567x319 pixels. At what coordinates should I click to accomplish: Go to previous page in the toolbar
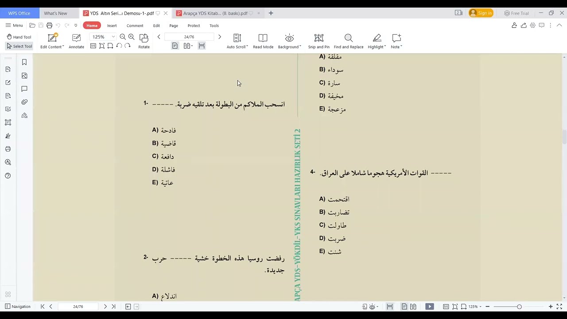pyautogui.click(x=159, y=37)
